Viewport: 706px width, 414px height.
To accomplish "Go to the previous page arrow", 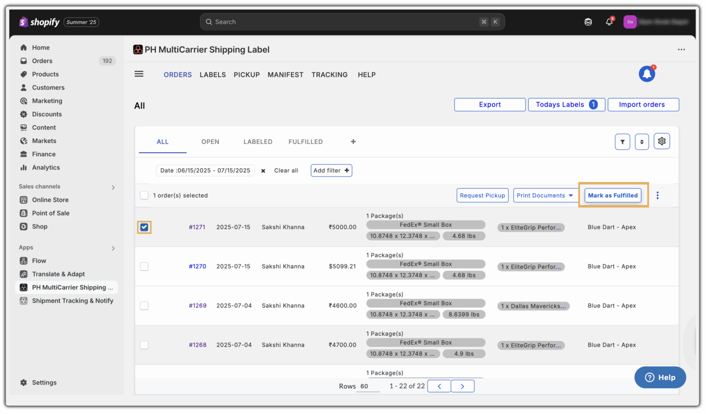I will click(x=439, y=386).
